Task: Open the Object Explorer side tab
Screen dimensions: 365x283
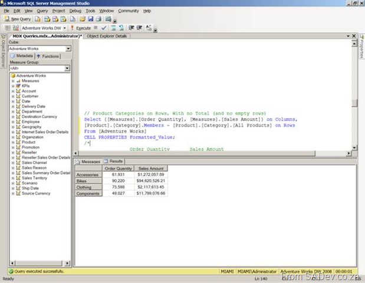Action: [x=3, y=51]
